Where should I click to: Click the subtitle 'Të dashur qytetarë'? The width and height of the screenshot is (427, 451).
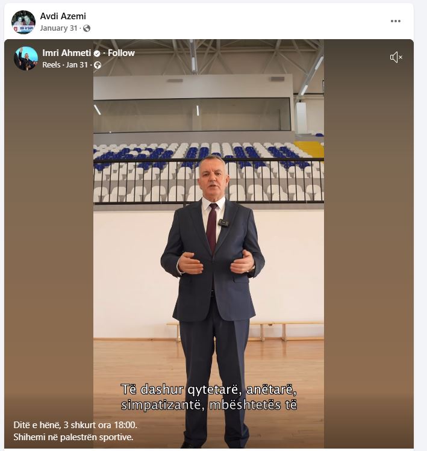(179, 390)
